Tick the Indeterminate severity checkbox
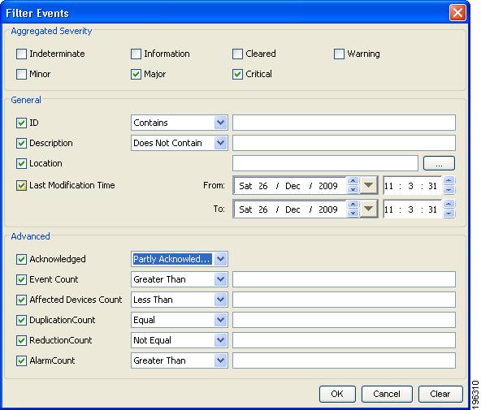 (21, 54)
